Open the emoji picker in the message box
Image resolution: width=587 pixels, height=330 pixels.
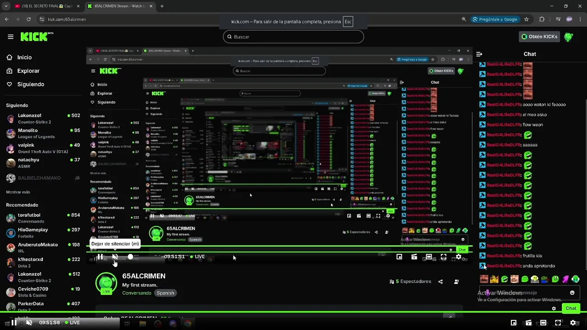572,292
